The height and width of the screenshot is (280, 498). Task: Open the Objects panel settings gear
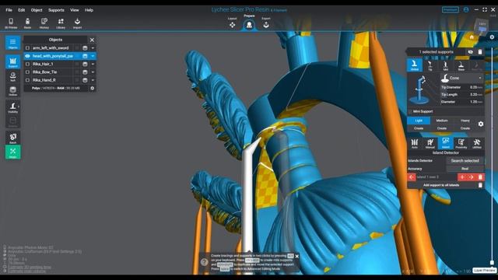pyautogui.click(x=92, y=88)
